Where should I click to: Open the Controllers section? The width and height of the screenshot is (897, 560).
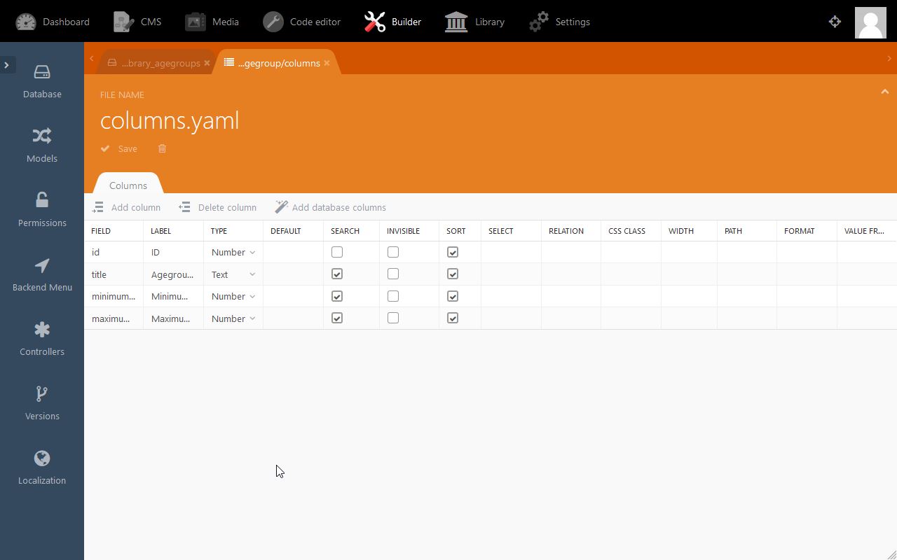42,339
